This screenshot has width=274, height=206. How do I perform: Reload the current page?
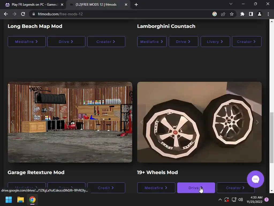[23, 14]
